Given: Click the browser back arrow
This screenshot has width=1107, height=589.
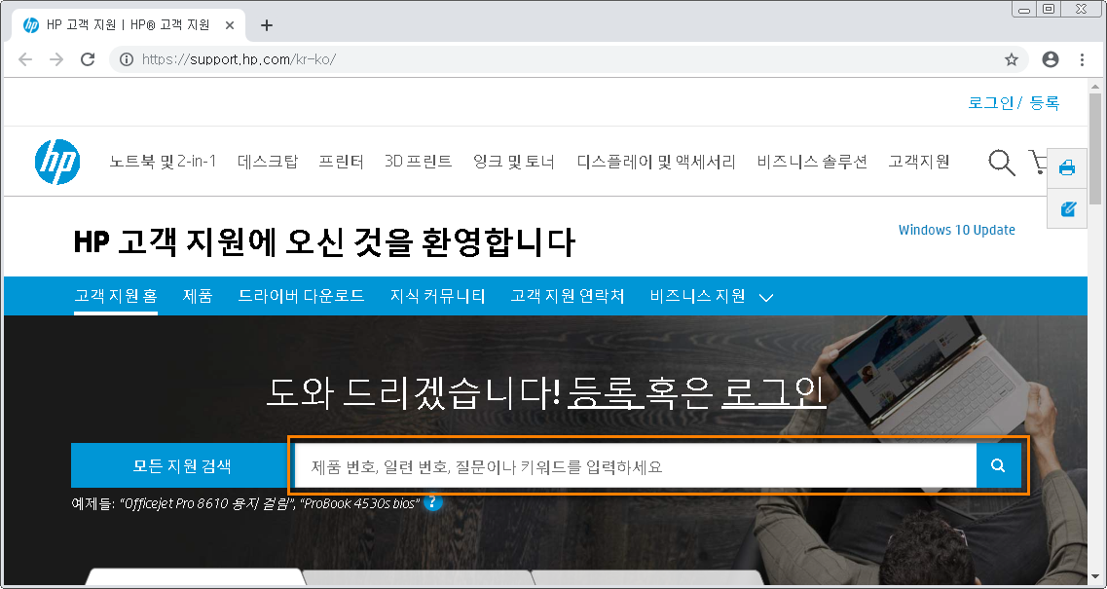Looking at the screenshot, I should click(x=25, y=59).
